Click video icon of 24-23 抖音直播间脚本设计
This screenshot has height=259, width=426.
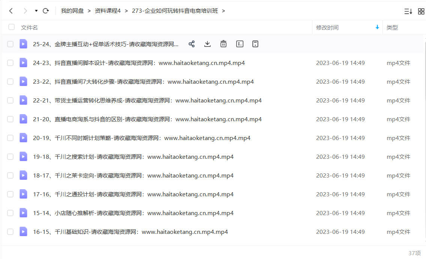click(23, 63)
